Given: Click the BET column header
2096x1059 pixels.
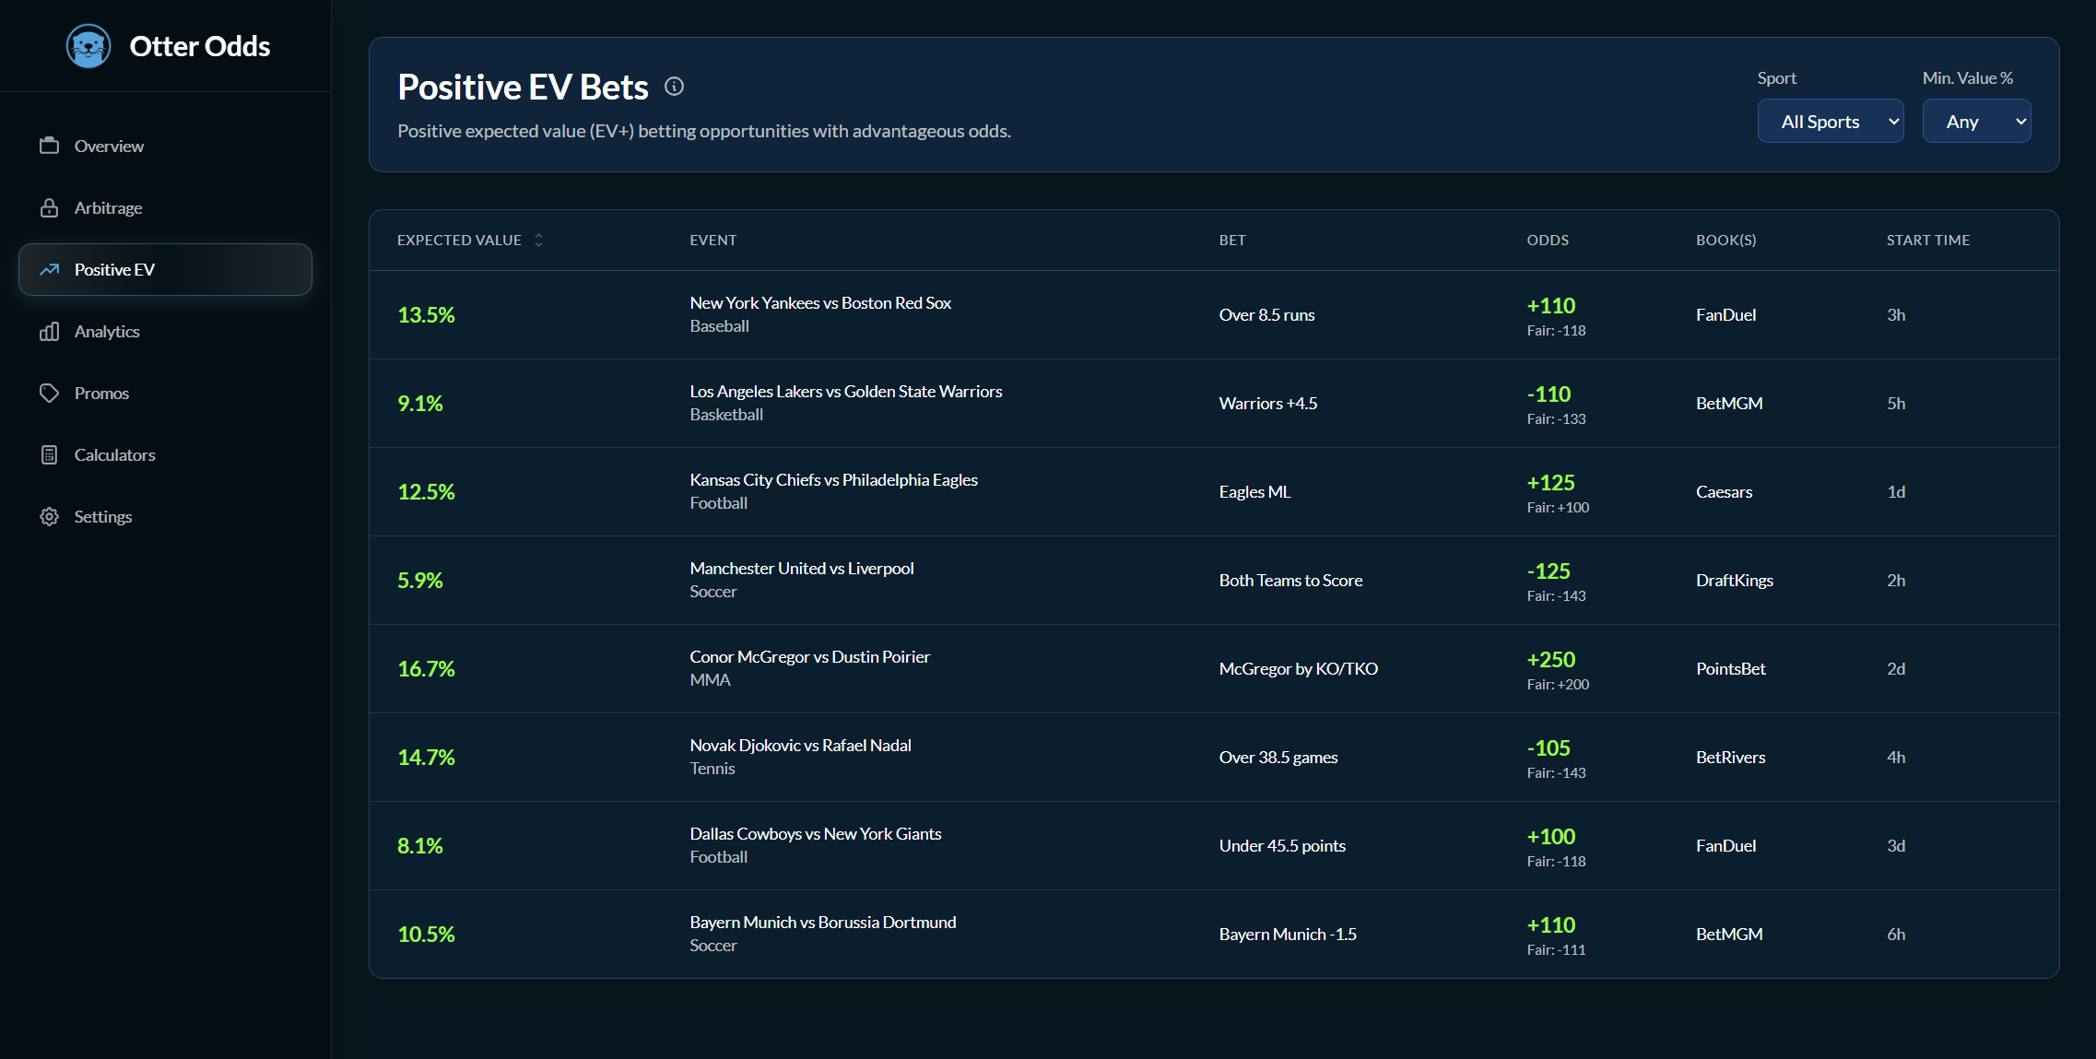Looking at the screenshot, I should click(1232, 240).
